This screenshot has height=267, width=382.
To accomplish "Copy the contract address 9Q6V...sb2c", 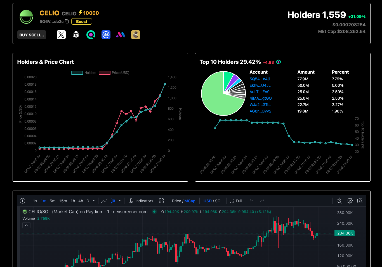I will click(x=67, y=21).
